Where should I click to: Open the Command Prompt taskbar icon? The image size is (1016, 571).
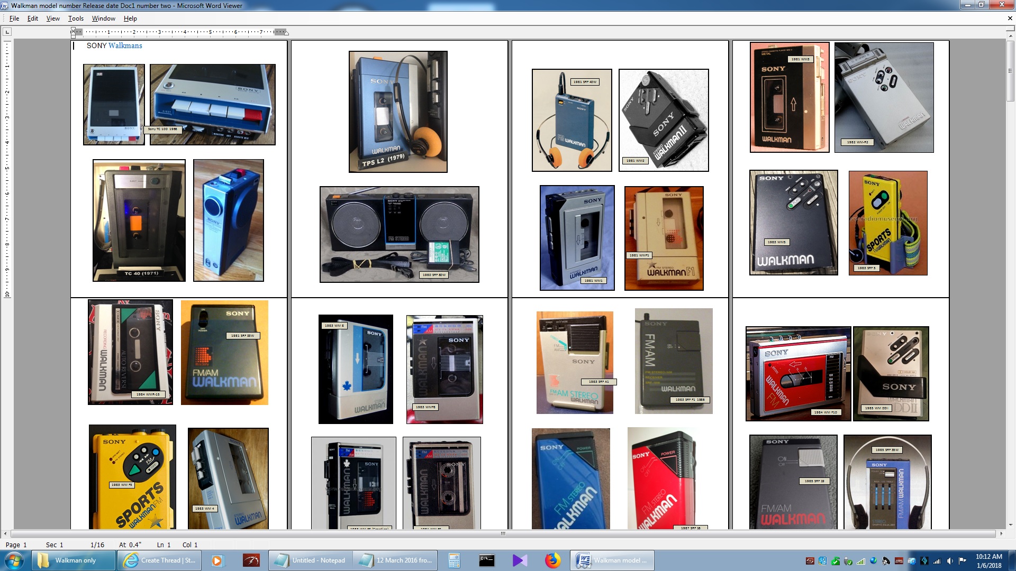pyautogui.click(x=487, y=560)
